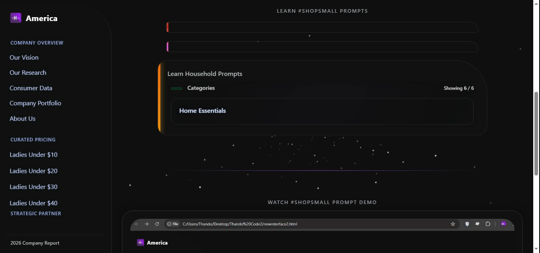540x253 pixels.
Task: Select Ladies Under $20 pricing
Action: pos(33,171)
